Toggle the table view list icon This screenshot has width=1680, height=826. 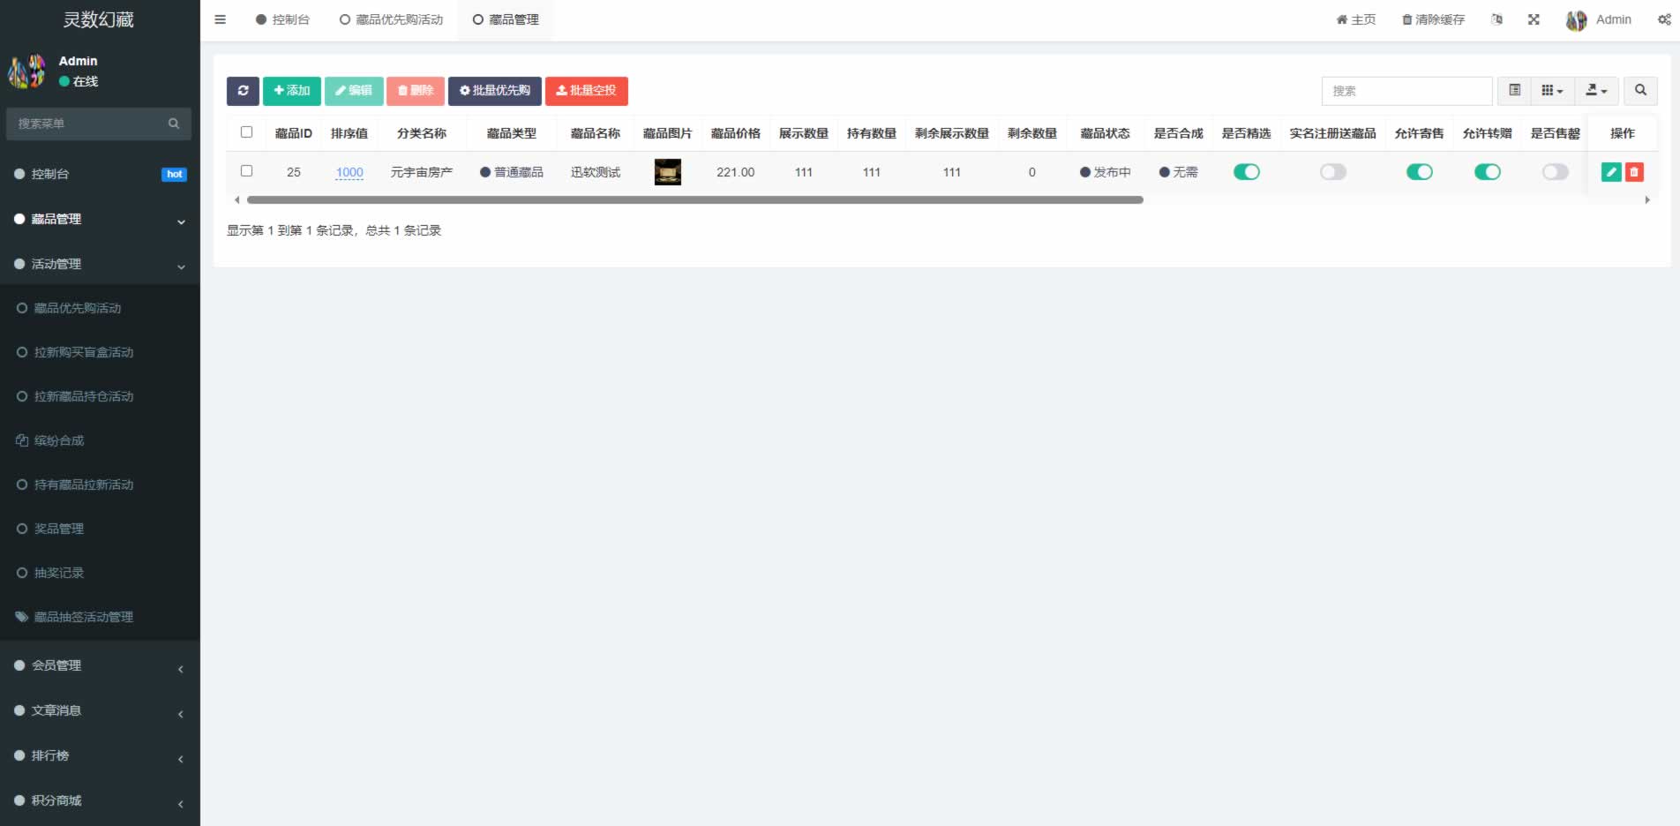(1515, 91)
